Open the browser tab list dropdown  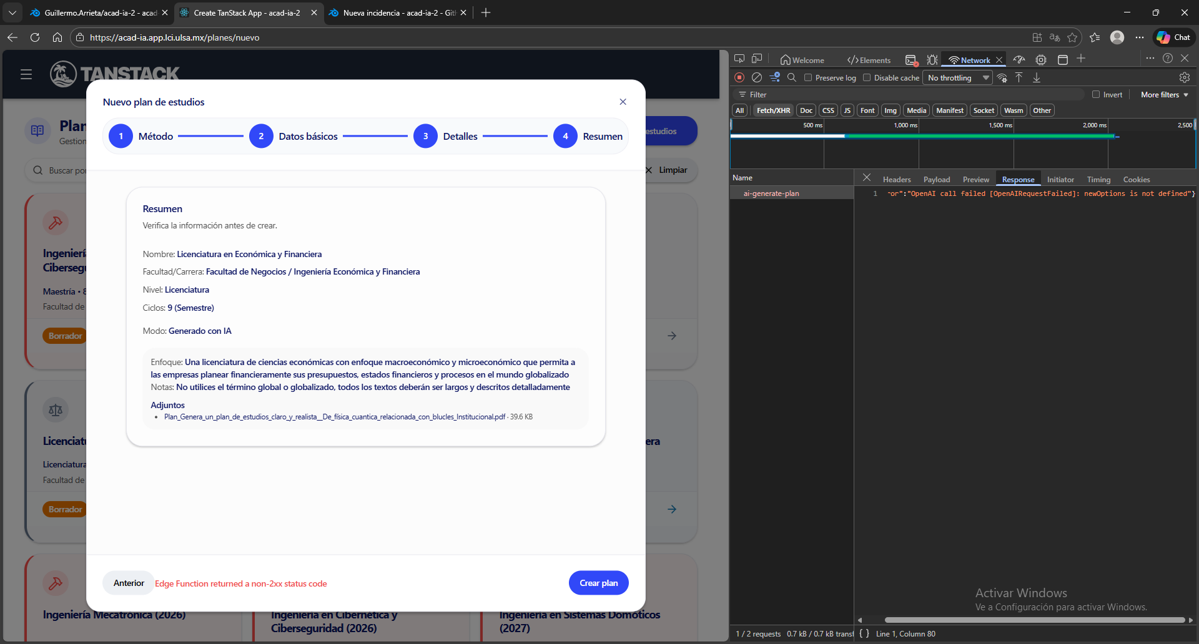12,12
